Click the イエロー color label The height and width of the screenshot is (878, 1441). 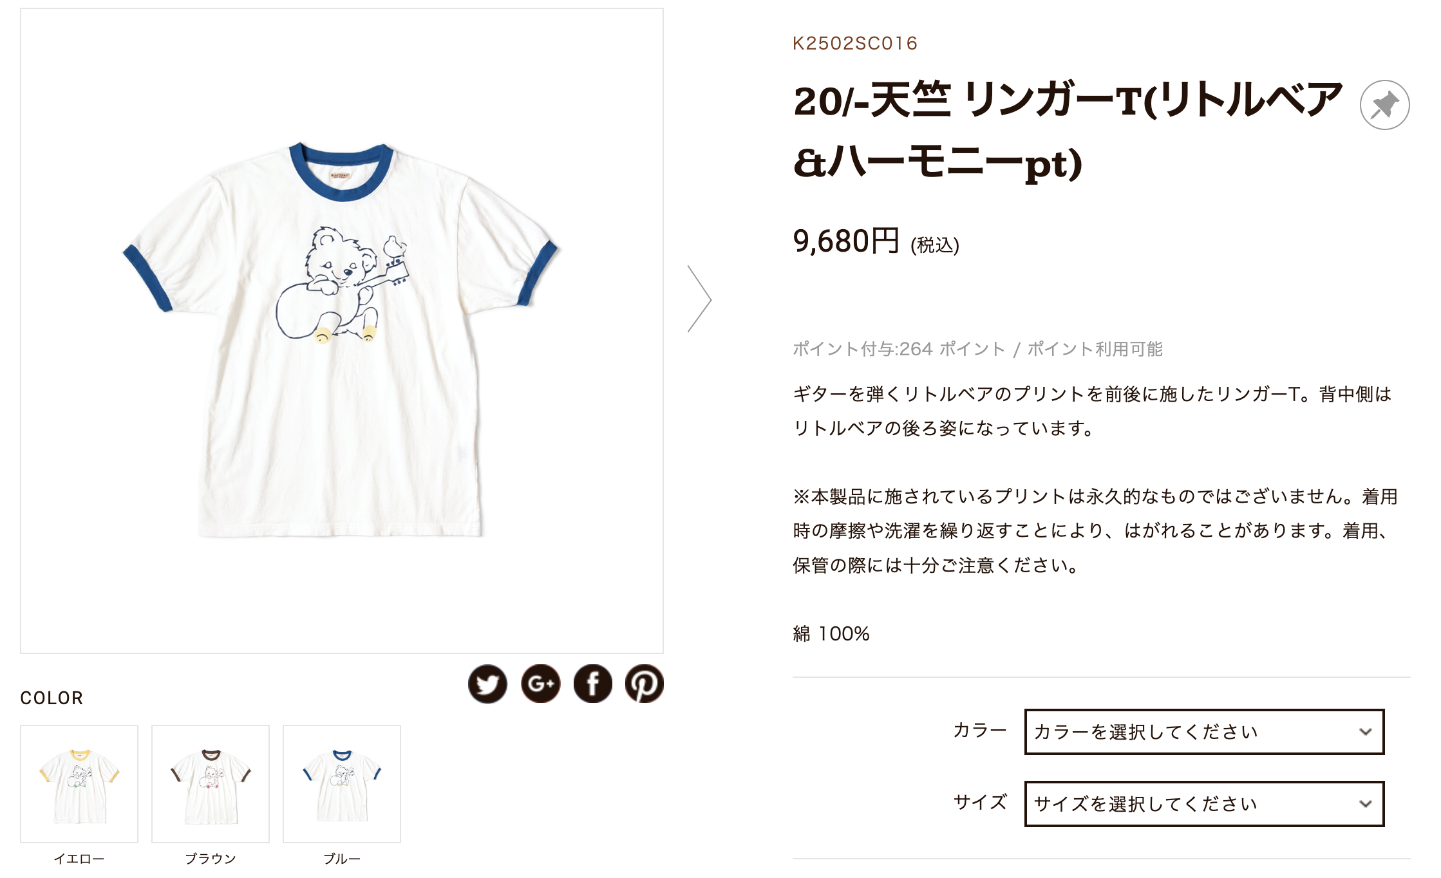(79, 859)
